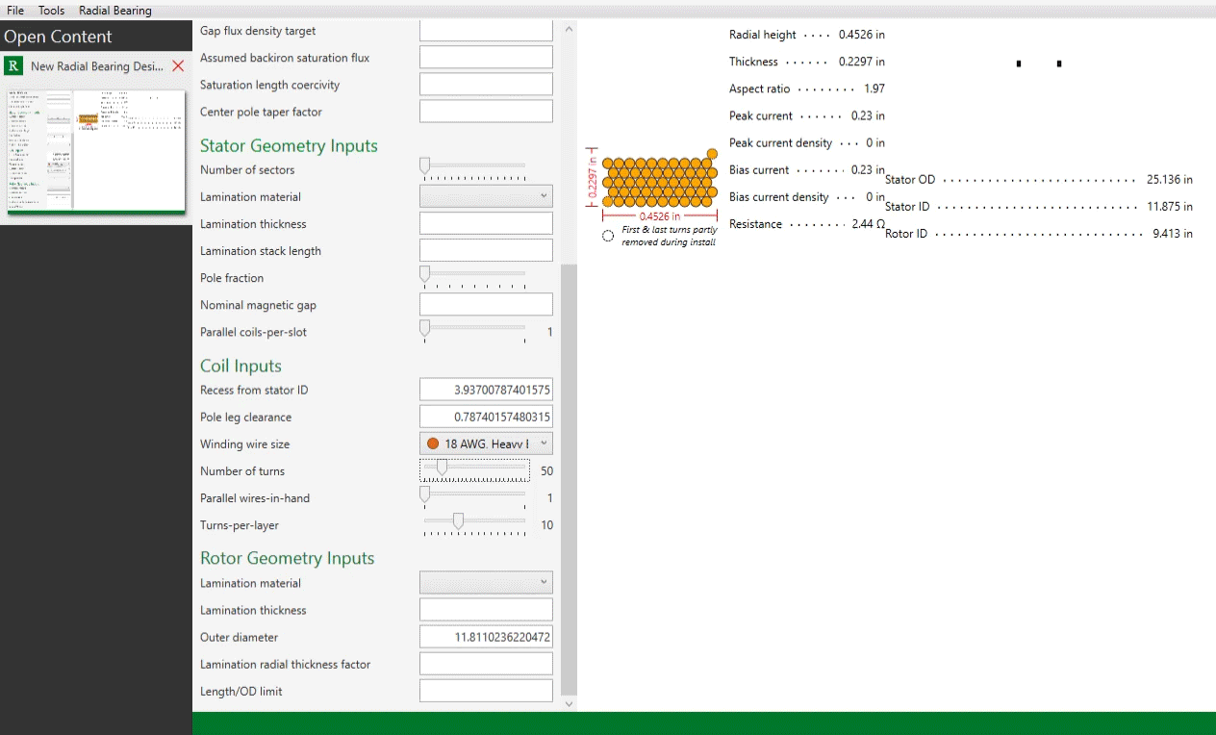This screenshot has height=735, width=1216.
Task: Click the Aspect ratio 1.97 value
Action: point(874,89)
